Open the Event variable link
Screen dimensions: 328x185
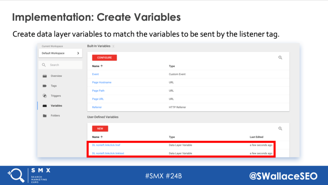96,74
